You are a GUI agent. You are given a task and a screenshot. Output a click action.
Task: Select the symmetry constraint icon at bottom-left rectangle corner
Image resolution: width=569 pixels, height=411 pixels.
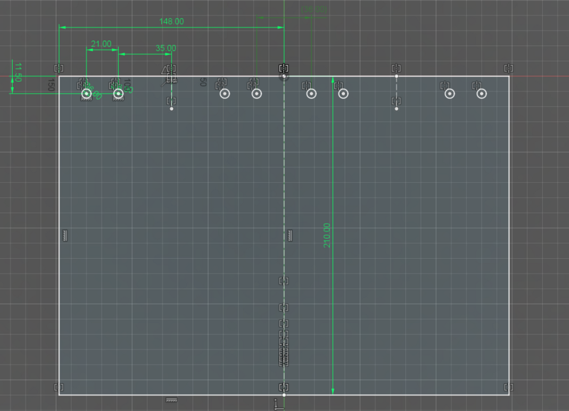coord(59,387)
